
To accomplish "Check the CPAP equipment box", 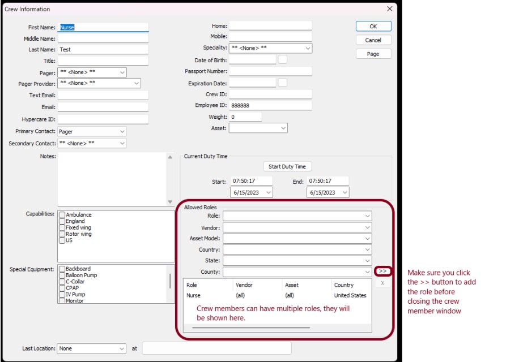I will (62, 288).
